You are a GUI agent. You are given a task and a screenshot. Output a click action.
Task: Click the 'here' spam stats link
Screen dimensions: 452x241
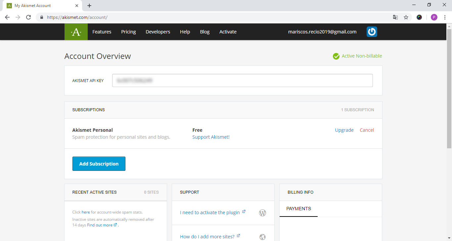[x=86, y=212]
